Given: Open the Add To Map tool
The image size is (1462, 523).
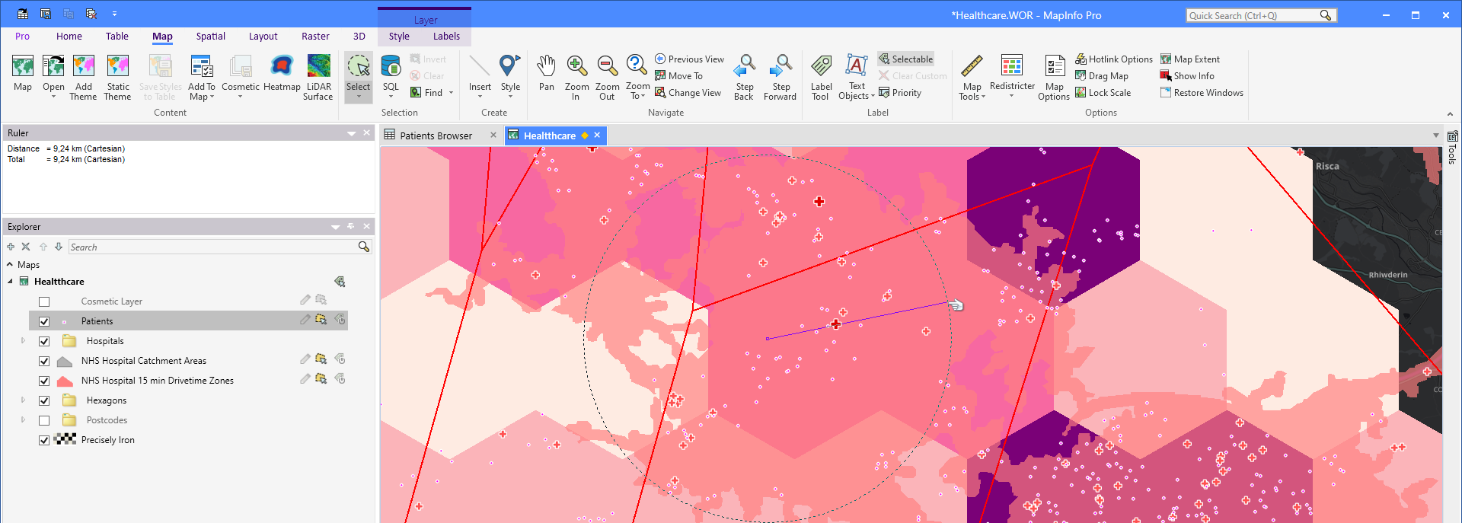Looking at the screenshot, I should [202, 78].
